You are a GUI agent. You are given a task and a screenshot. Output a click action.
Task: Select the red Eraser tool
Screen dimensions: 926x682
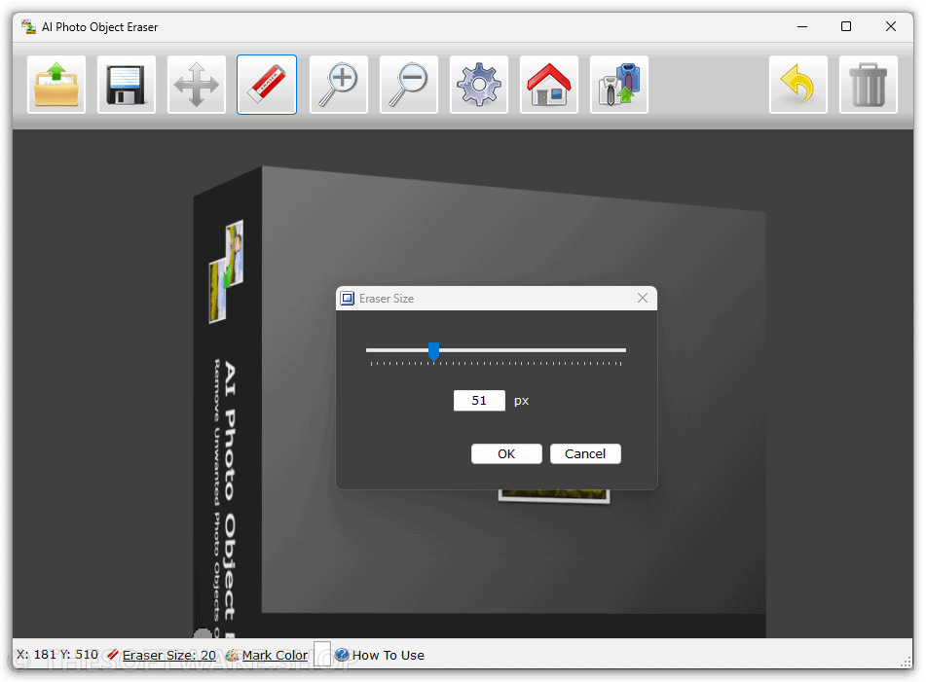point(267,85)
